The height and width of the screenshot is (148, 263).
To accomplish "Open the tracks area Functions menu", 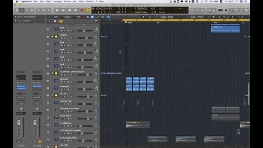I will point(67,17).
